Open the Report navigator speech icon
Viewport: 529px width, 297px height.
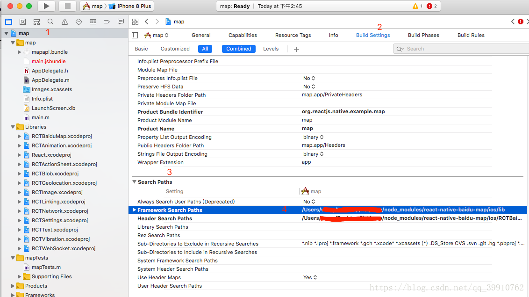pyautogui.click(x=121, y=22)
